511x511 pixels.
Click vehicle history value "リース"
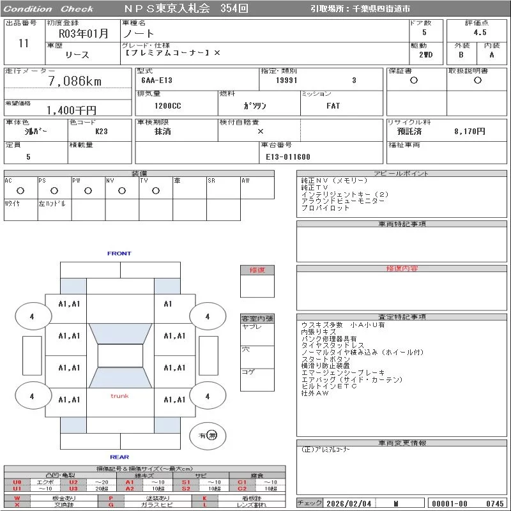(77, 55)
